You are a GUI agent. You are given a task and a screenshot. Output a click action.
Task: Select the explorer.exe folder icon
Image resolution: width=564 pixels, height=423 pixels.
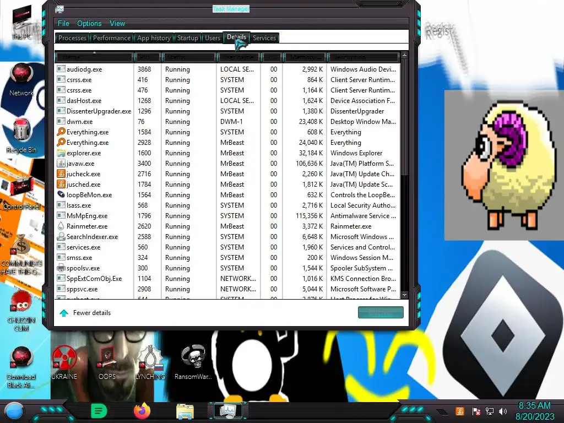click(x=61, y=153)
